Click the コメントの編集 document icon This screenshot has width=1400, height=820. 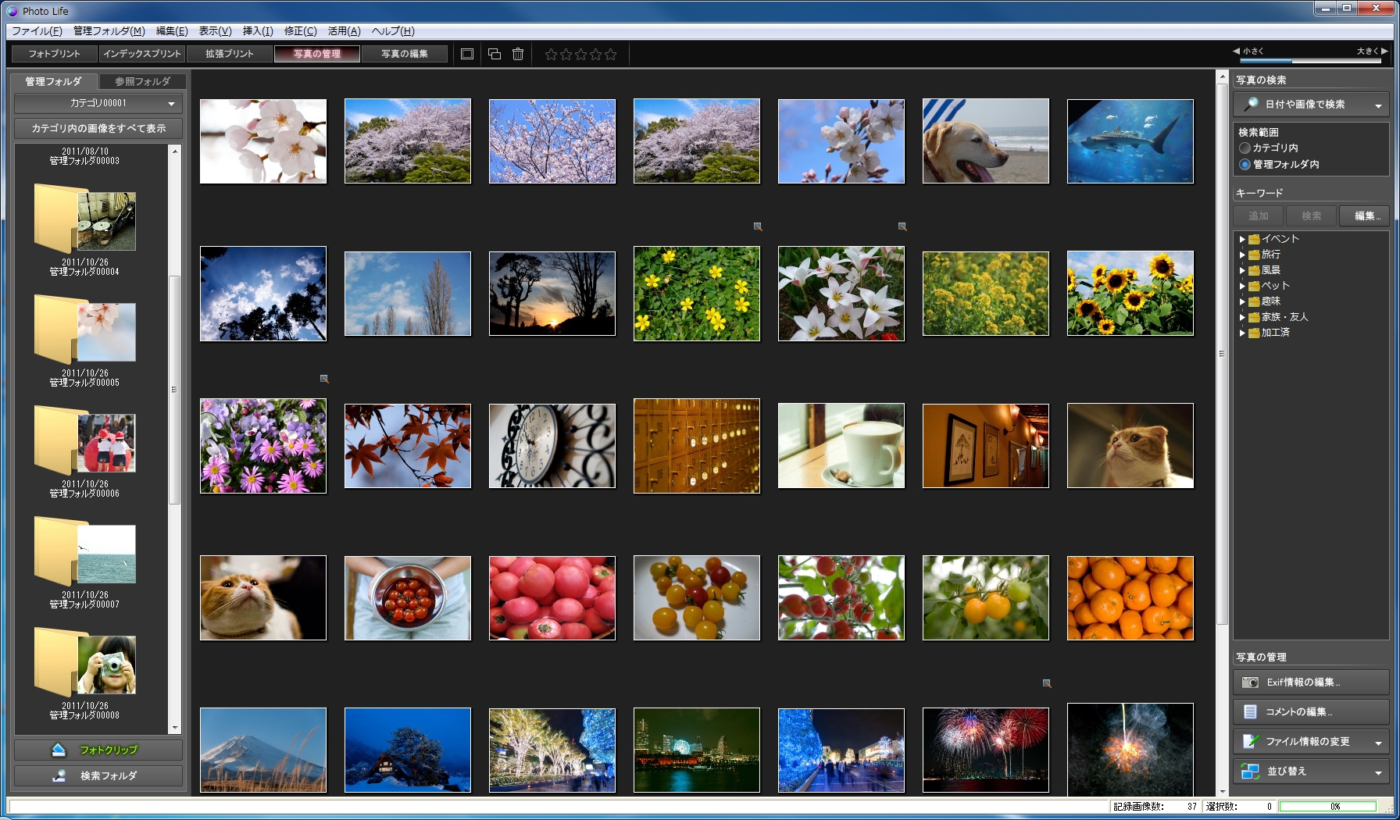(x=1250, y=711)
